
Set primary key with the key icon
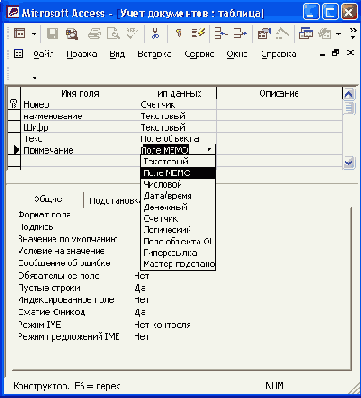click(178, 33)
